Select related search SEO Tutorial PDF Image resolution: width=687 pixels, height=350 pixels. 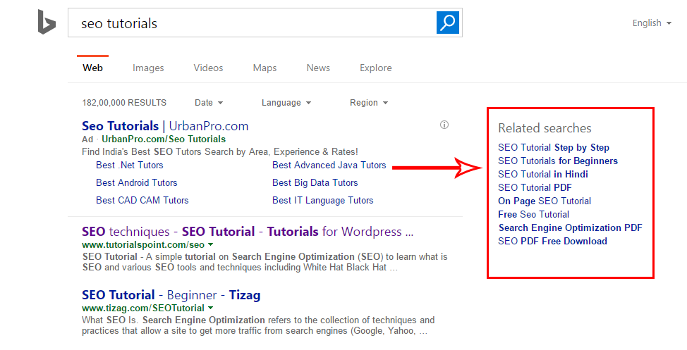click(x=535, y=188)
